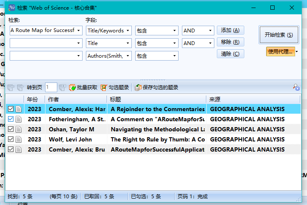Screen dimensions: 307x205
Task: Click the find-in-results icon at toolbar right
Action: pos(296,87)
